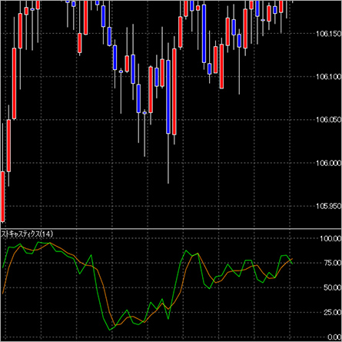Viewport: 342px width, 342px height.
Task: Click the 50.00 stochastic scale label
Action: (x=333, y=287)
